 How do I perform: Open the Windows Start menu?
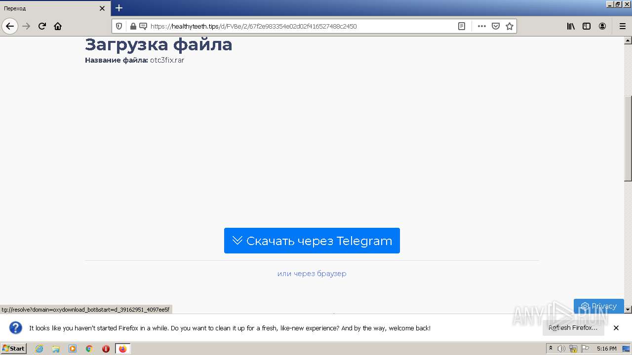tap(13, 349)
